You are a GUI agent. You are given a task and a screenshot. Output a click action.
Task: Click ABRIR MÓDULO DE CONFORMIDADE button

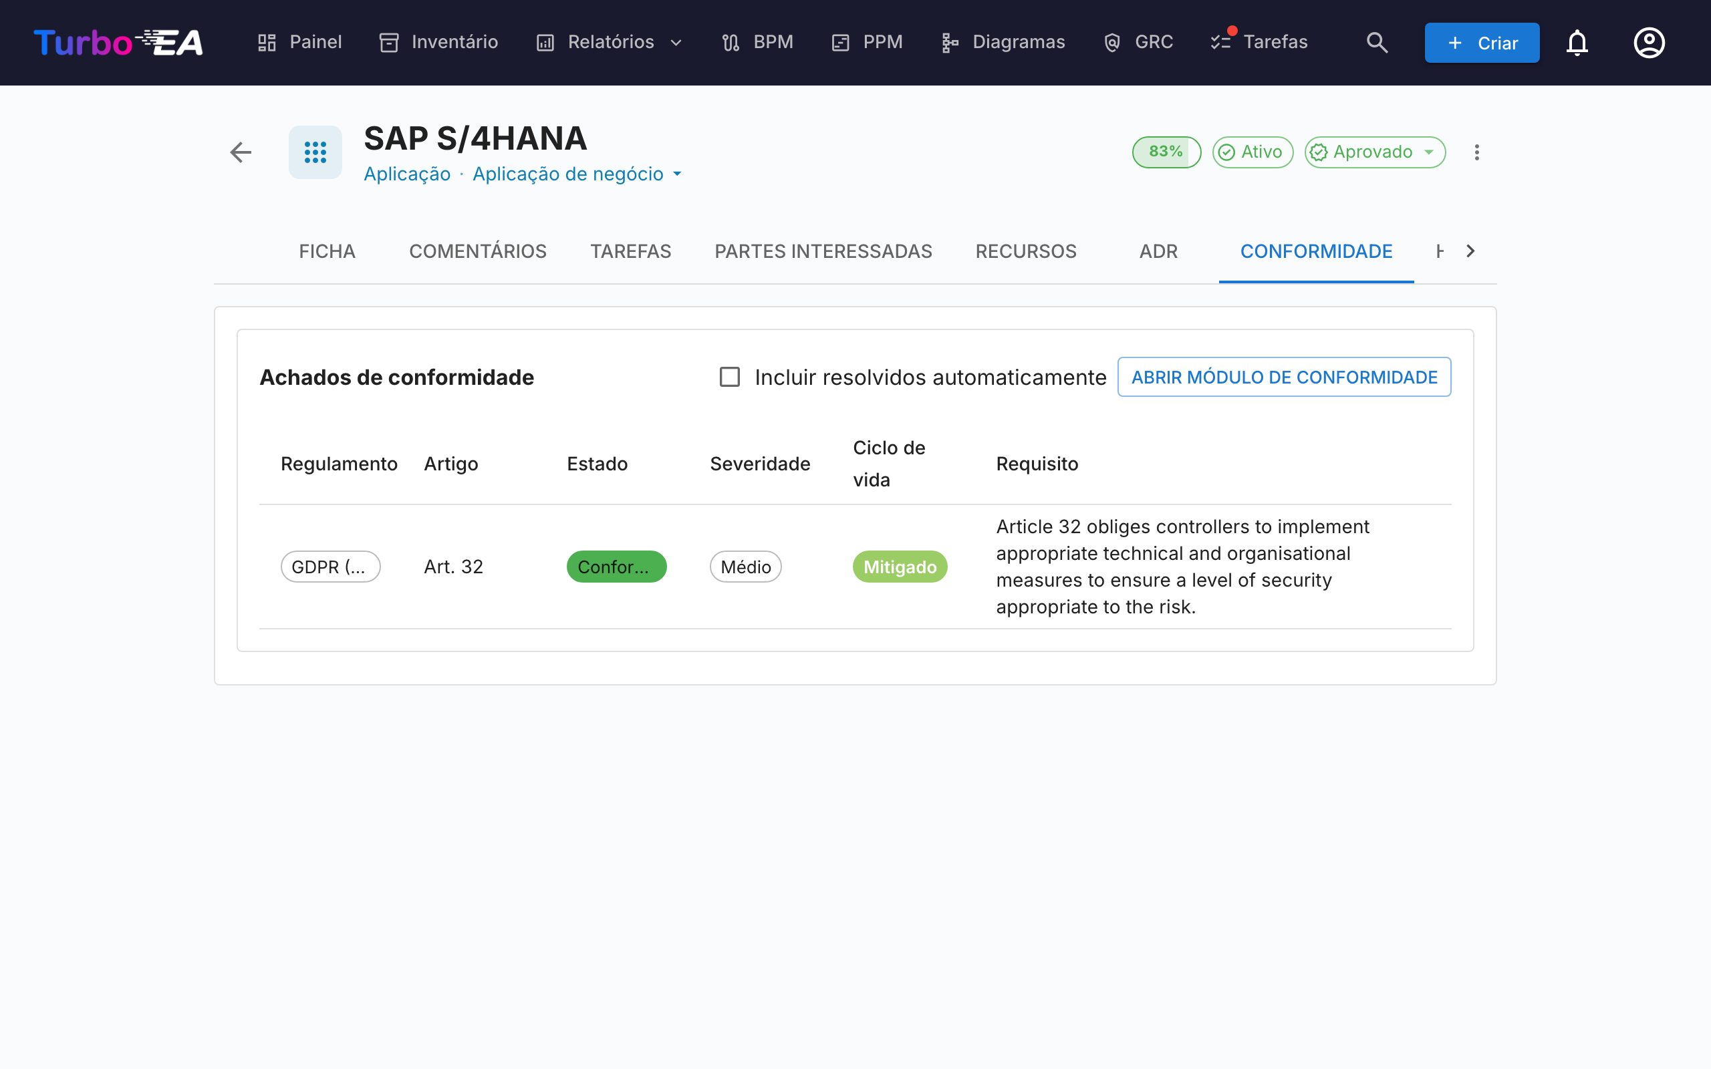click(1284, 377)
